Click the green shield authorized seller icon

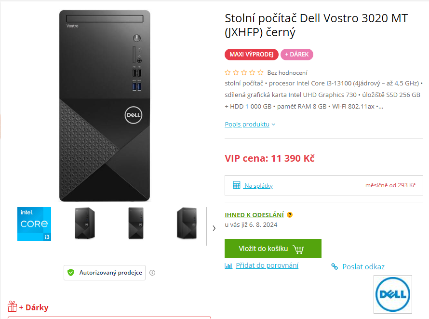point(71,273)
